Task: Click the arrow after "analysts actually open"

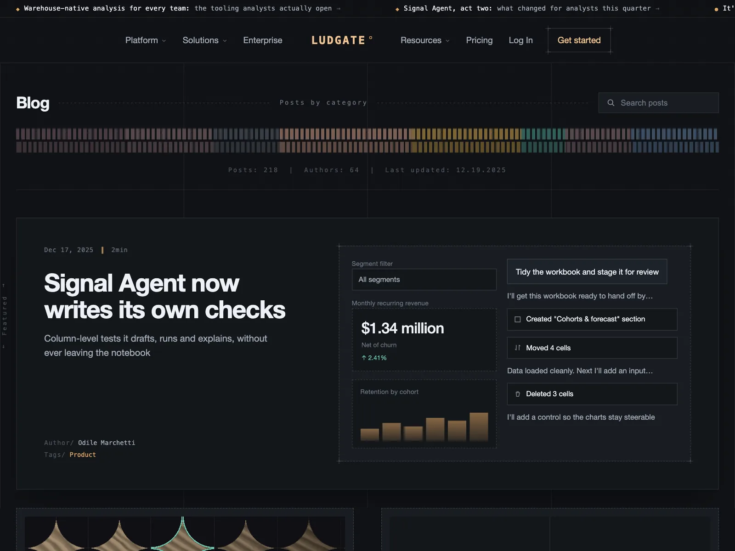Action: tap(339, 8)
